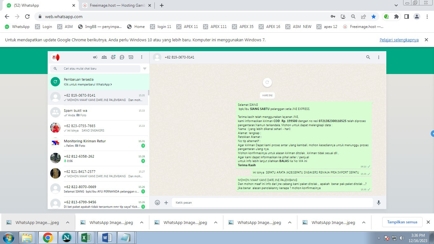Open the Chrome profile avatar

coord(417,17)
